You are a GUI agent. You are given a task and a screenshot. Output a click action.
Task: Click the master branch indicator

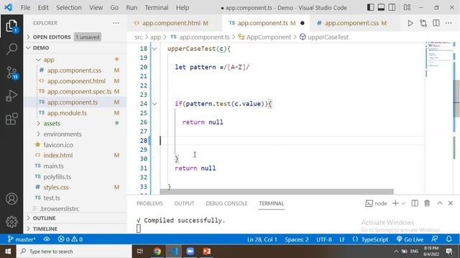tap(22, 239)
